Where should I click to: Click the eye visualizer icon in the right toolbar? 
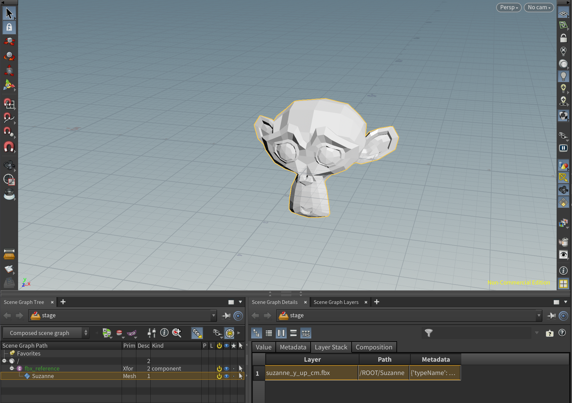[563, 255]
